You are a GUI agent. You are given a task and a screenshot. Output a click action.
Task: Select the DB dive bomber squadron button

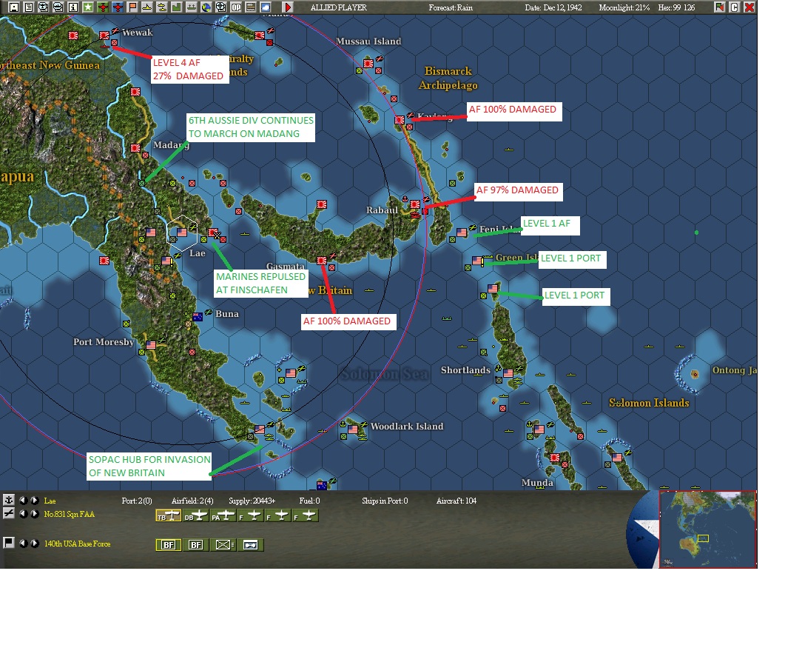[x=196, y=515]
